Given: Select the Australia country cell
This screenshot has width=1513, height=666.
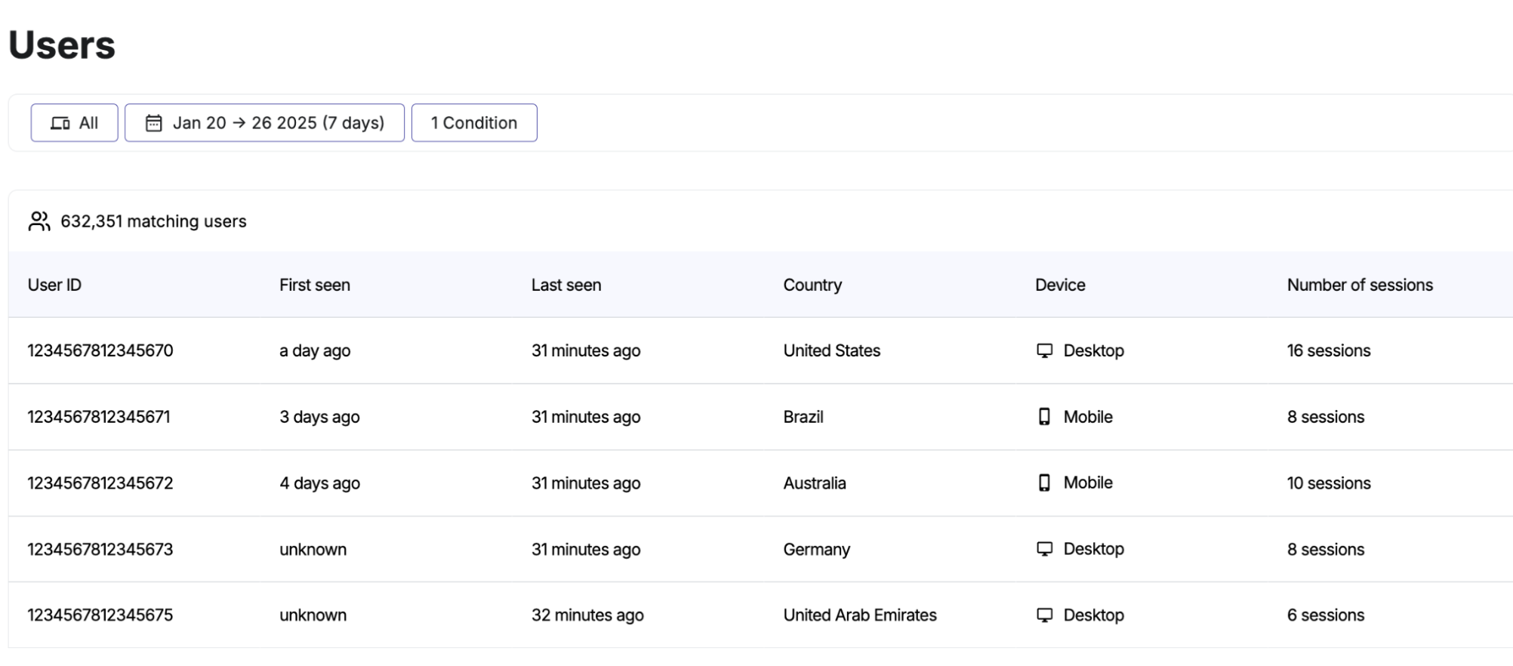Looking at the screenshot, I should 815,483.
